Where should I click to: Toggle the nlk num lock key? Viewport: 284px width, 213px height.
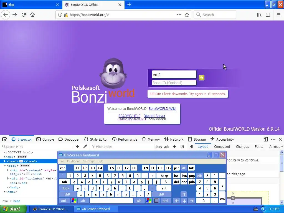(200, 176)
